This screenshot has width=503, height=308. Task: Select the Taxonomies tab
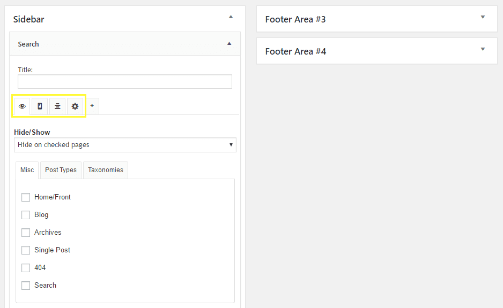(x=105, y=170)
